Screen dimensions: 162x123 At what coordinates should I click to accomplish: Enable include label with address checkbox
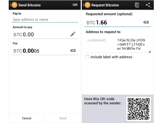pyautogui.click(x=87, y=57)
